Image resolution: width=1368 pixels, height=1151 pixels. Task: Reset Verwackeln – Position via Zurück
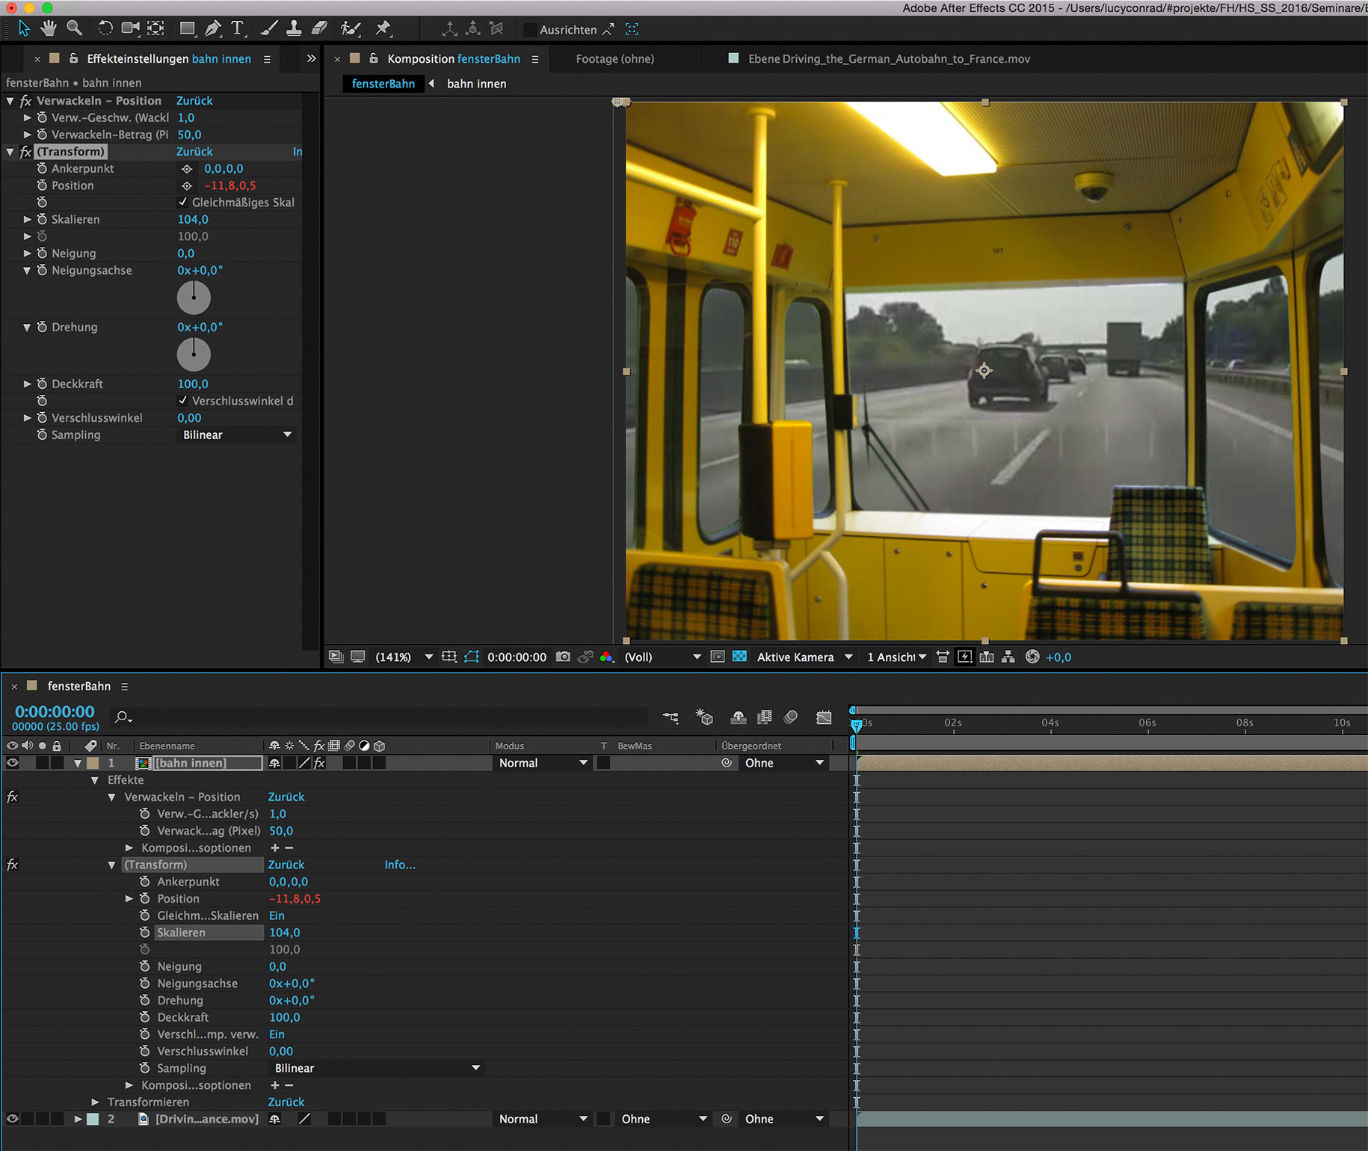click(194, 100)
